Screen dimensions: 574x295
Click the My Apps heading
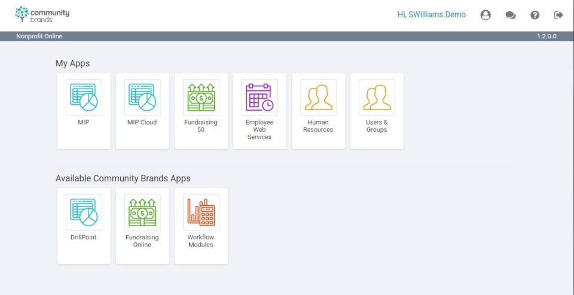click(72, 63)
